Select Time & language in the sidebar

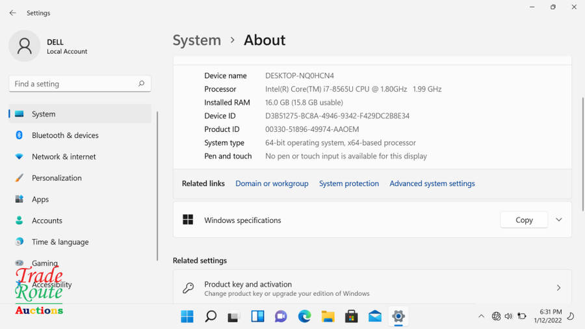[x=60, y=242]
